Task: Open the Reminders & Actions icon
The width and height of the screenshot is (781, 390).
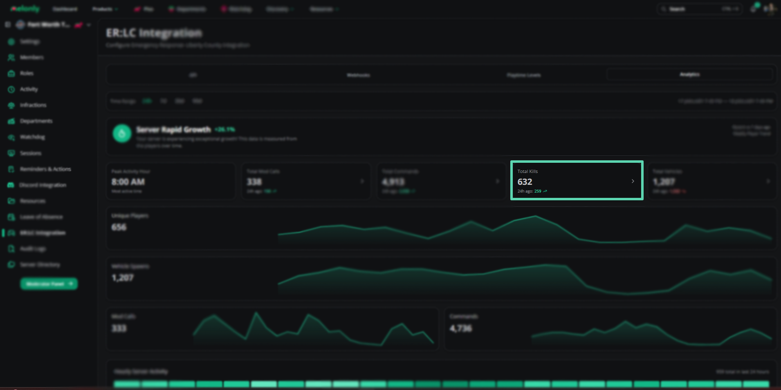Action: coord(11,169)
